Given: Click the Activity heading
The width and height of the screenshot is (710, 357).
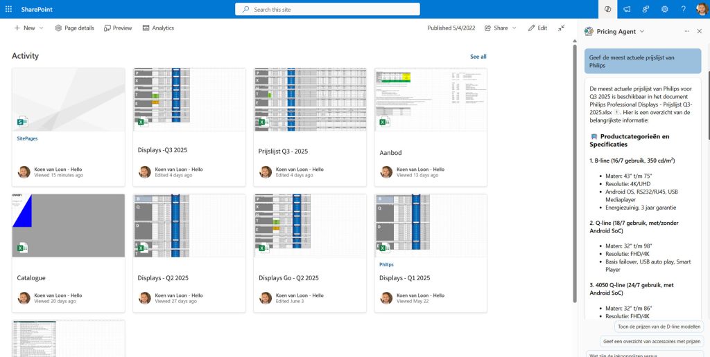Looking at the screenshot, I should tap(26, 56).
